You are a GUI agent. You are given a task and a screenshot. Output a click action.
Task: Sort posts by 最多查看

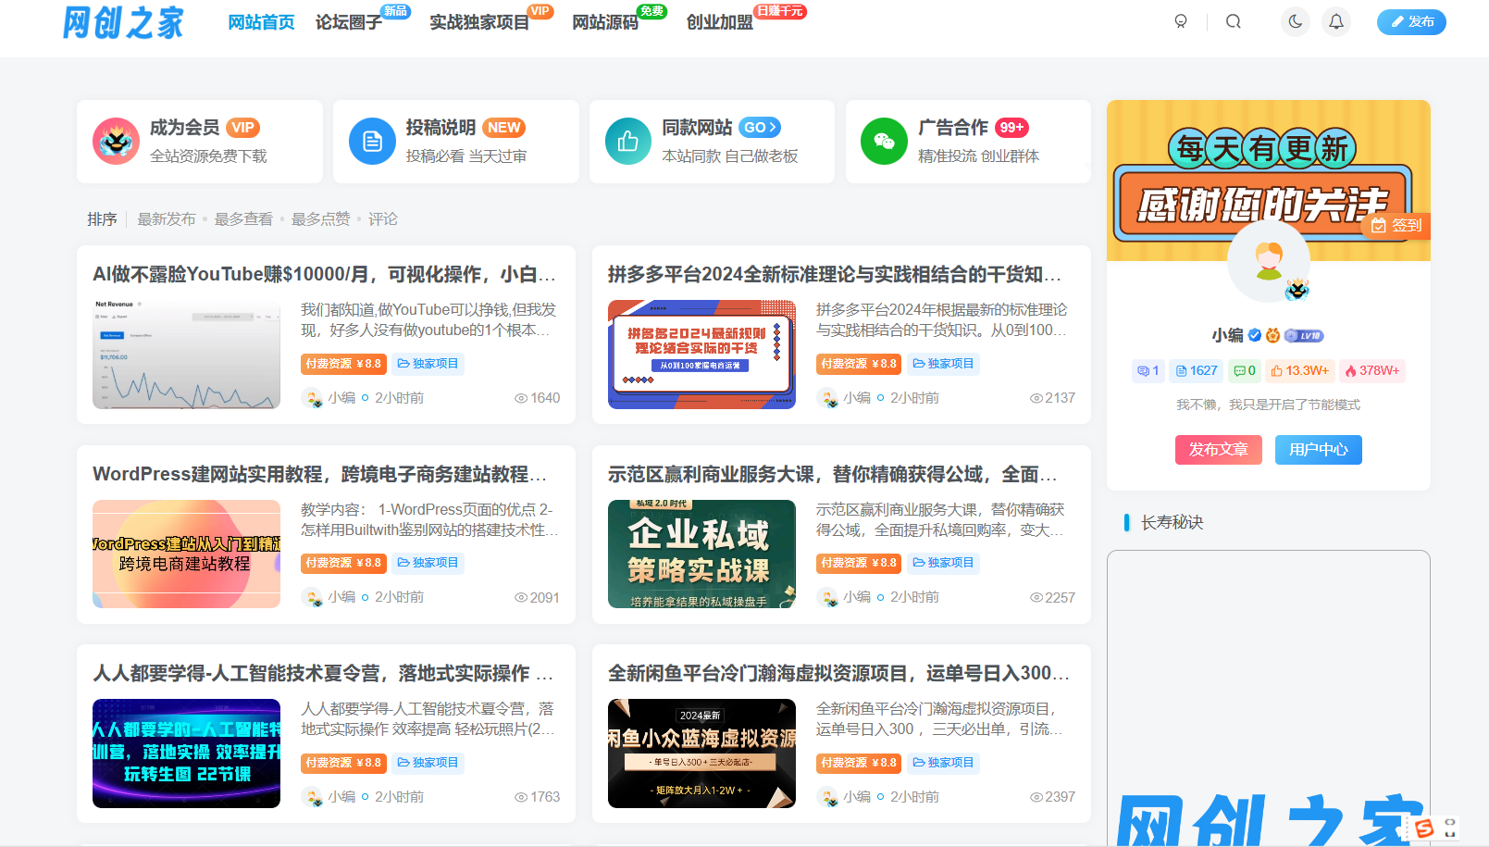(x=243, y=219)
